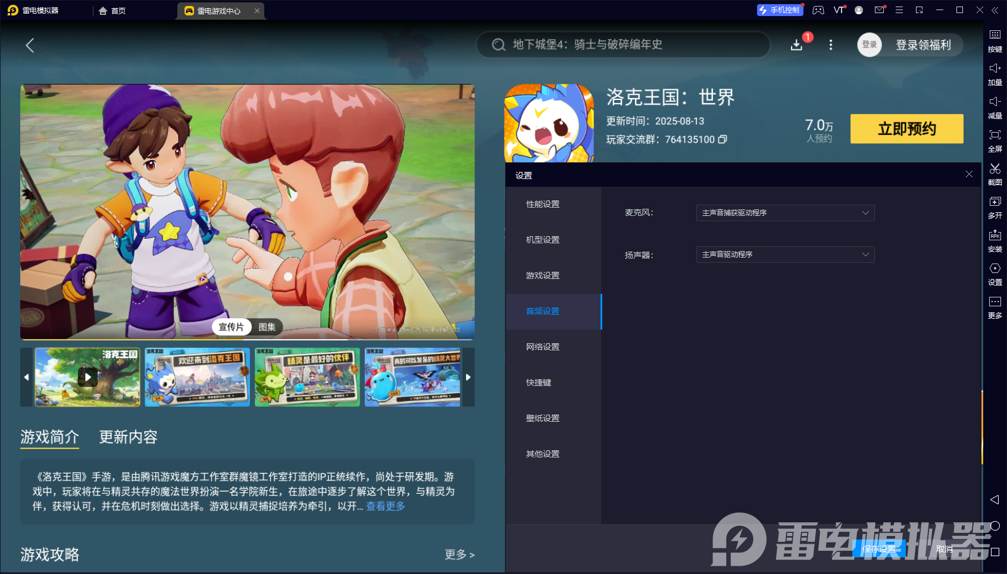Open the user account icon in the title bar
The height and width of the screenshot is (574, 1007).
[x=859, y=10]
